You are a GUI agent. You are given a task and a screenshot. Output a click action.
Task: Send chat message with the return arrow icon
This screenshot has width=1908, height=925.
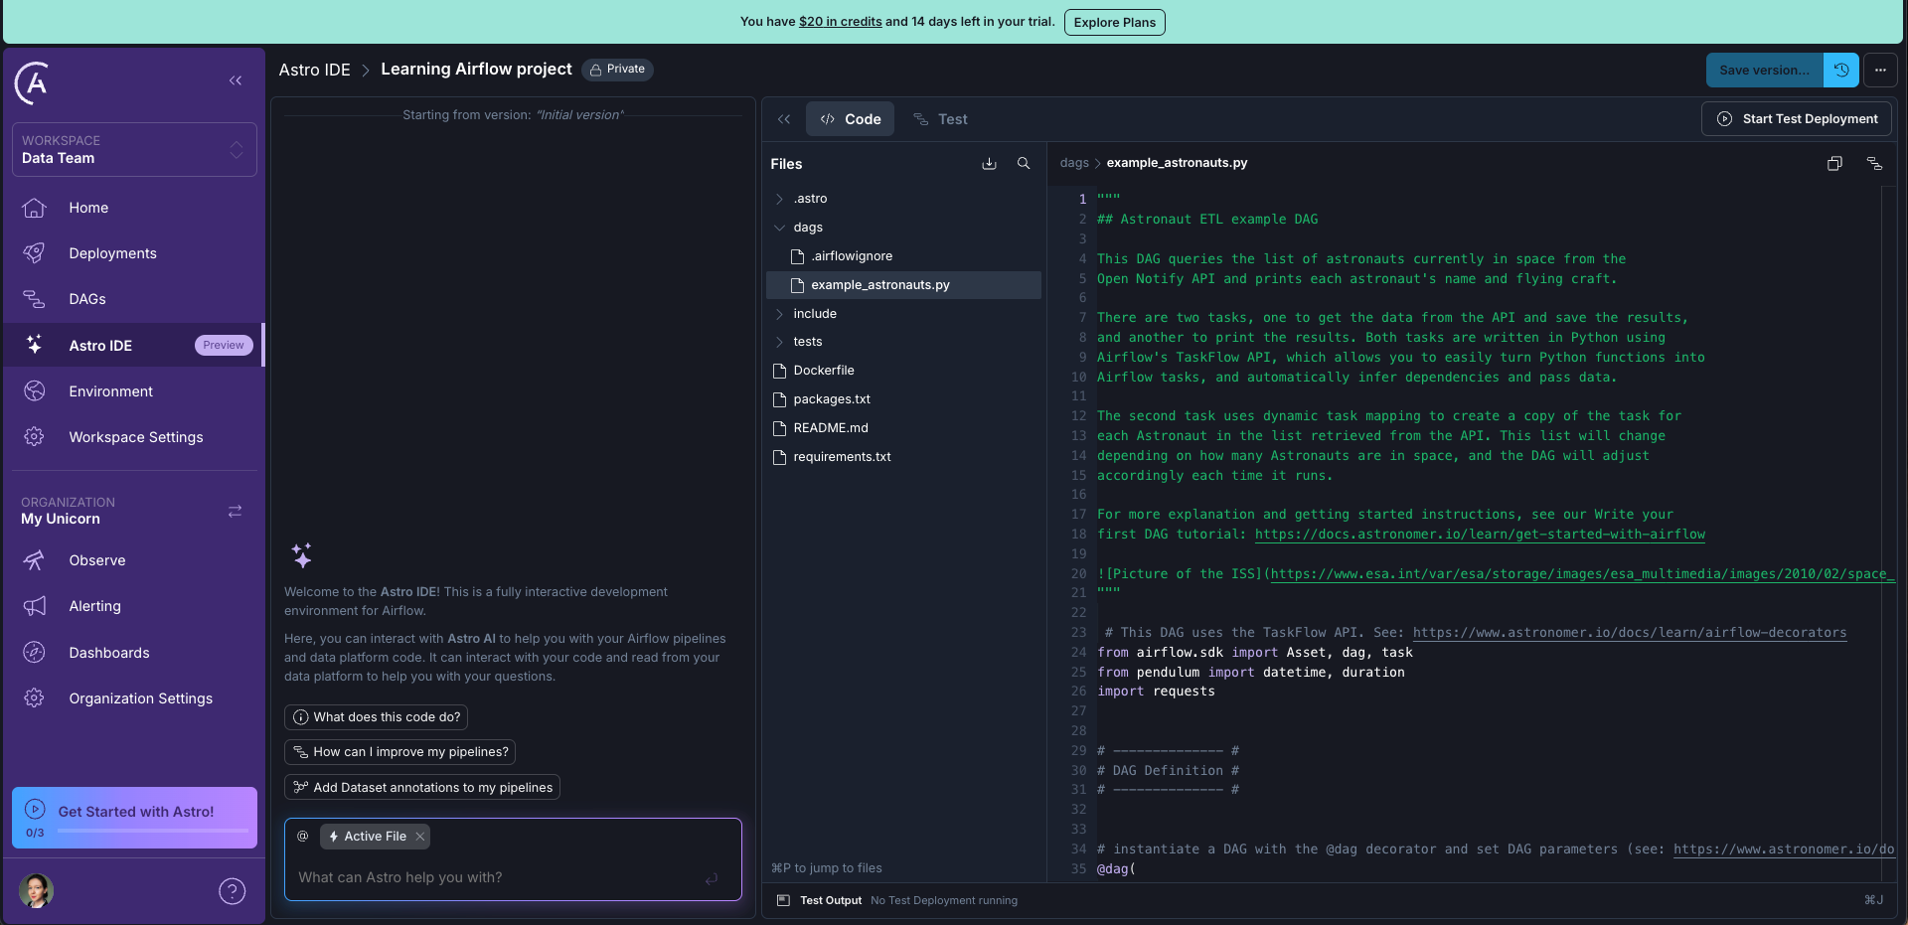711,879
